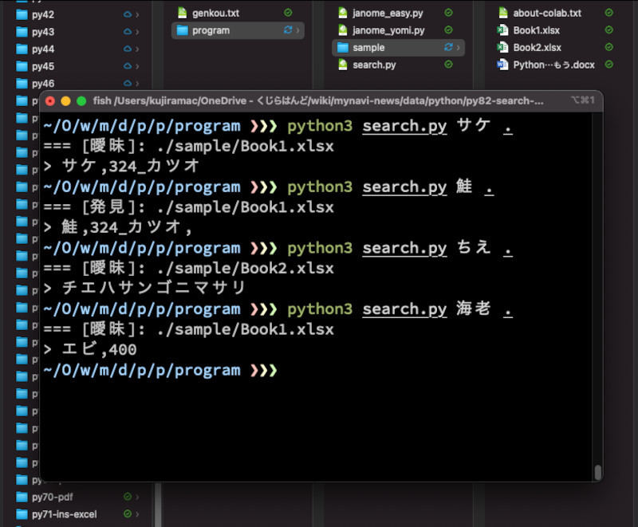Image resolution: width=638 pixels, height=527 pixels.
Task: Click the terminal title bar path text
Action: [318, 100]
